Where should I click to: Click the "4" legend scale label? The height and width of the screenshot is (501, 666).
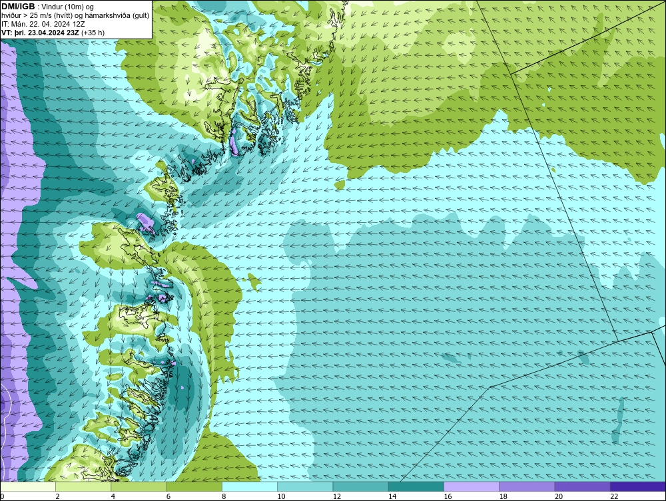(x=113, y=496)
